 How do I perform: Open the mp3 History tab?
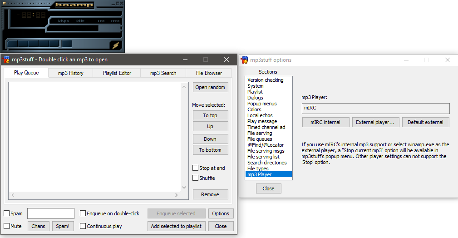(x=71, y=73)
